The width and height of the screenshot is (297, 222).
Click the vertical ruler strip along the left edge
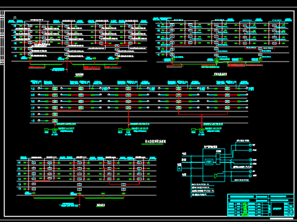[2, 38]
